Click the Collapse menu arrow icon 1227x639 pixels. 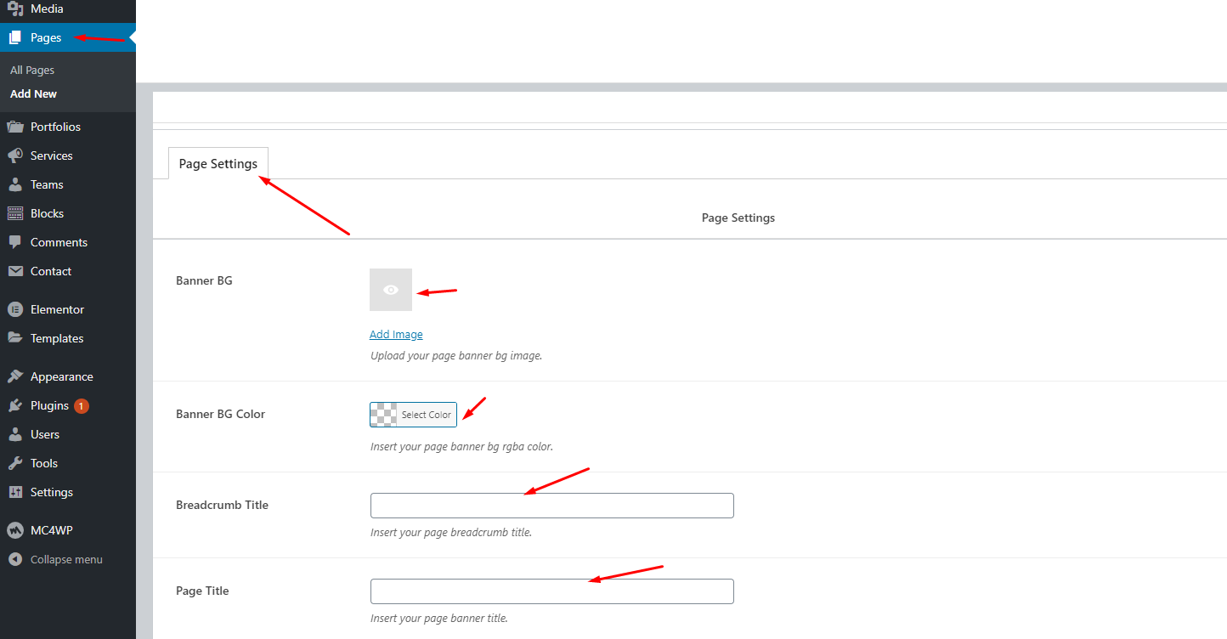click(x=15, y=559)
